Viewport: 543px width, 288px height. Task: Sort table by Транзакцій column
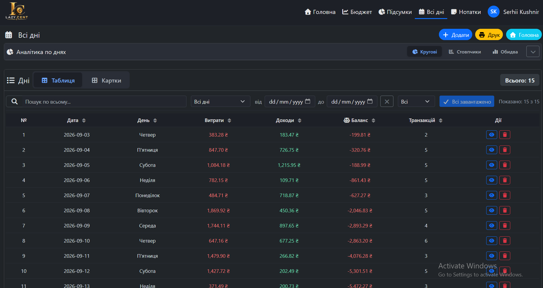click(426, 120)
